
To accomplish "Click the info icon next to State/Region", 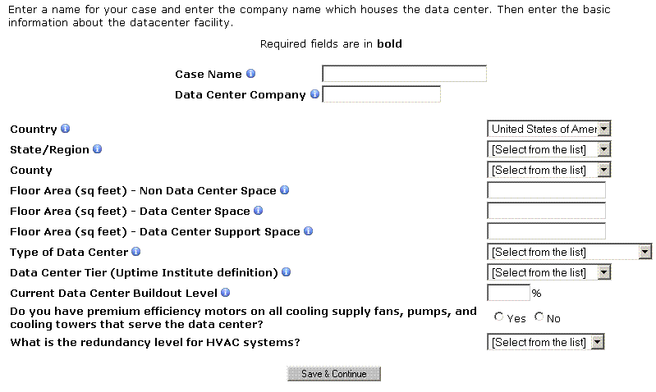I will pos(97,149).
